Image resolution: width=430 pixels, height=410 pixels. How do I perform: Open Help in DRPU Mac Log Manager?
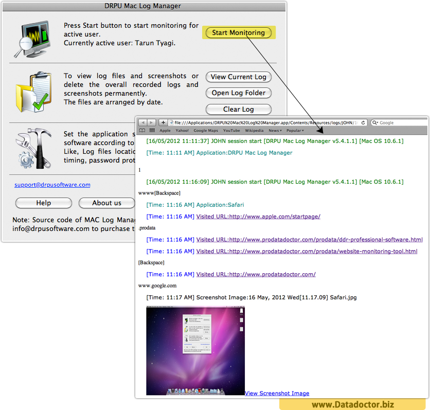44,203
